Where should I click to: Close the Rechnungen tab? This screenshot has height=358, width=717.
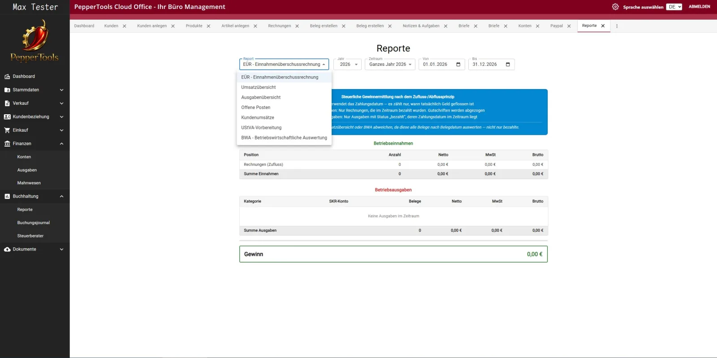[297, 26]
